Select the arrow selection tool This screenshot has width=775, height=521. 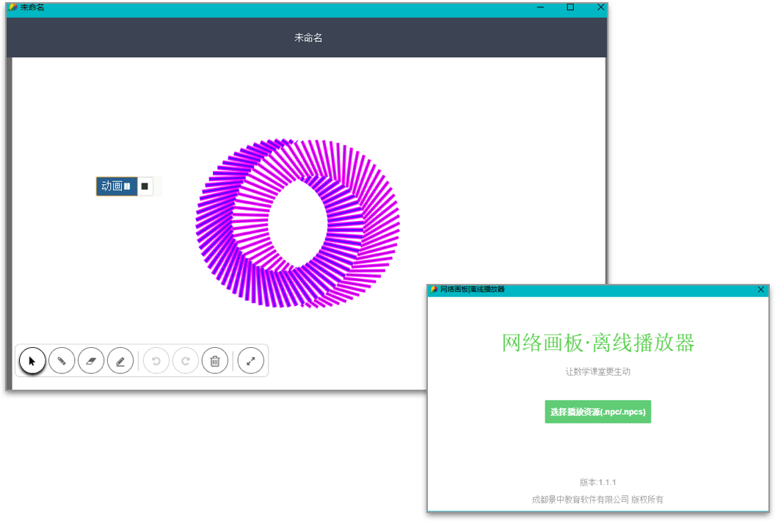[32, 360]
